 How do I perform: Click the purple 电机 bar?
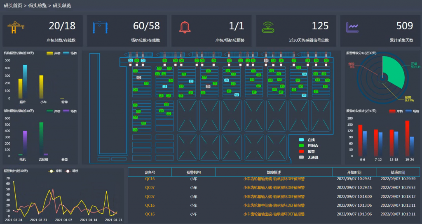(25, 143)
